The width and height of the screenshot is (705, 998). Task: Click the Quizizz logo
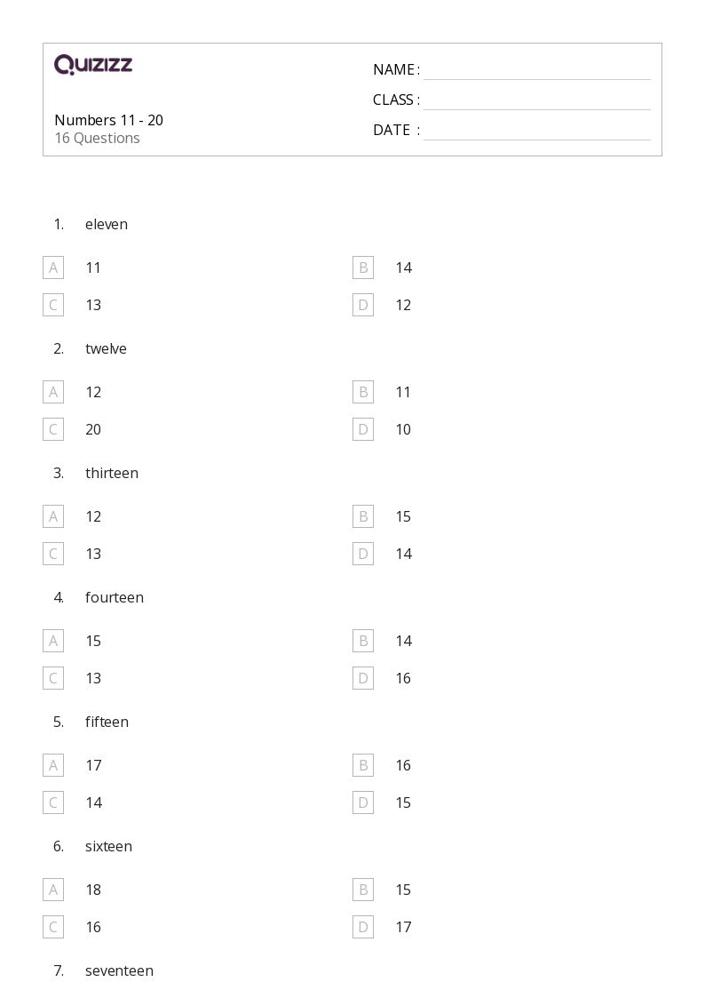(93, 65)
